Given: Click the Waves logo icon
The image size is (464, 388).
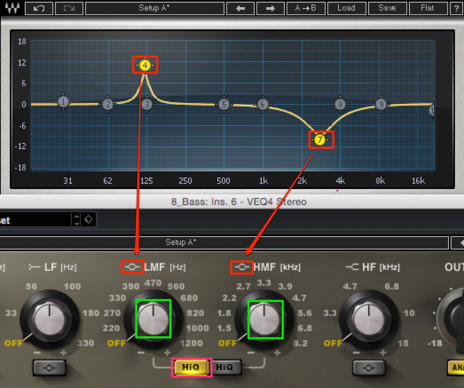Looking at the screenshot, I should 12,7.
